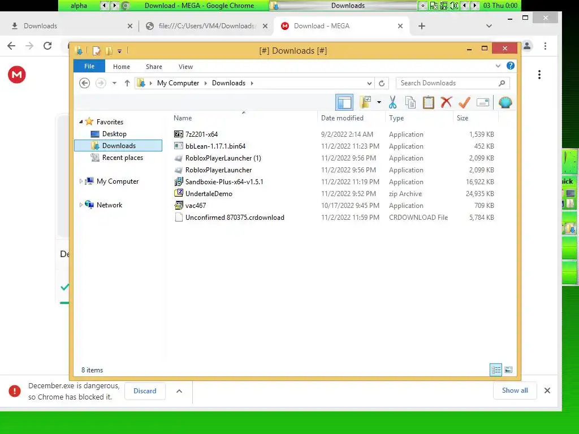The height and width of the screenshot is (434, 579).
Task: Click the MEGA logo icon
Action: 16,75
